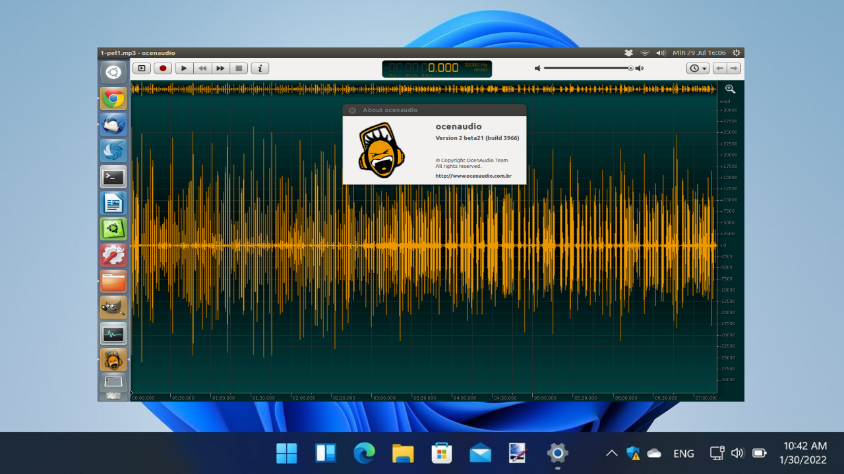Play the audio with the Play button

184,68
